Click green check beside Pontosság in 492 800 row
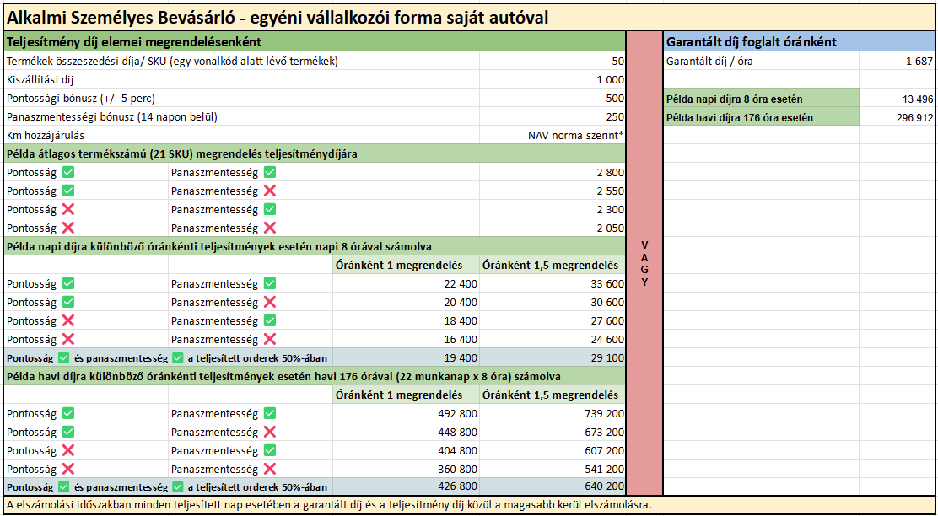Screen dimensions: 938x516 pos(68,413)
